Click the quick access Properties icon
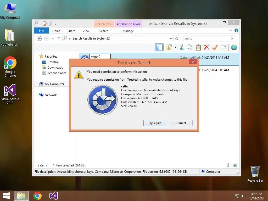Image resolution: width=268 pixels, height=201 pixels. point(45,23)
